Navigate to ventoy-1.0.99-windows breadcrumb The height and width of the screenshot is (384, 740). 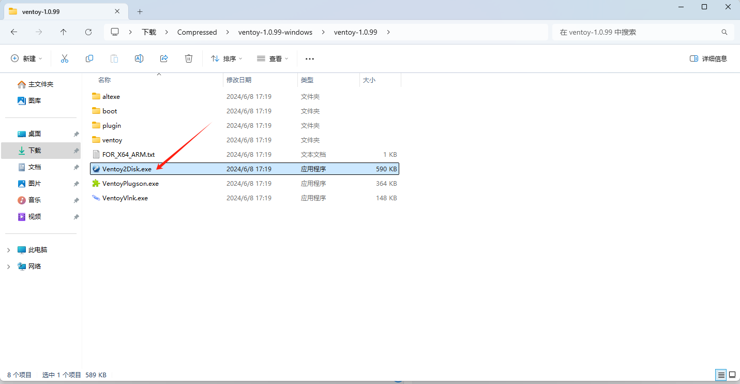(x=275, y=32)
